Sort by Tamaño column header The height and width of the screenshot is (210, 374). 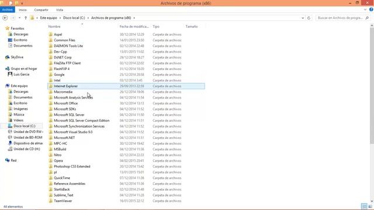coord(192,27)
